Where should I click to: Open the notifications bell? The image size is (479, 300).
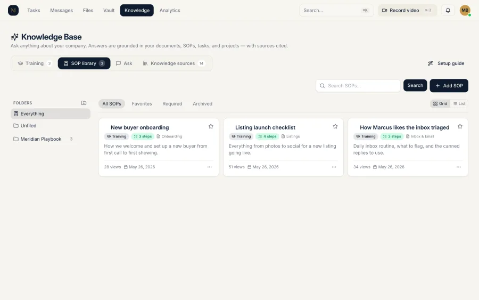(x=448, y=11)
